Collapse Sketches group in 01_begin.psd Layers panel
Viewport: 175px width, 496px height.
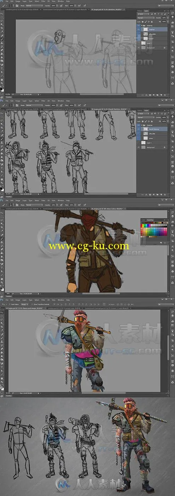(142, 26)
